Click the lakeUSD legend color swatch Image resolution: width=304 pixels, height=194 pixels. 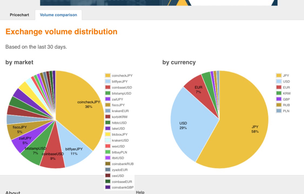(x=108, y=128)
